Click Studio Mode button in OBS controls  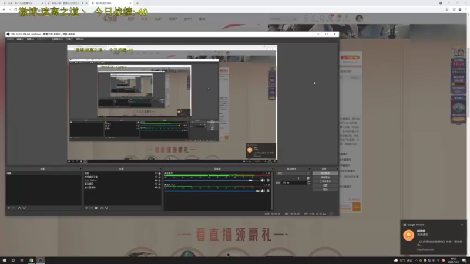(x=325, y=181)
